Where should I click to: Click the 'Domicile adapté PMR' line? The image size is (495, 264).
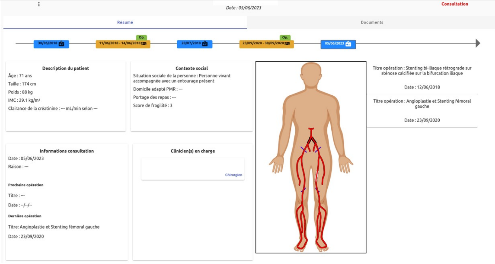pyautogui.click(x=158, y=89)
